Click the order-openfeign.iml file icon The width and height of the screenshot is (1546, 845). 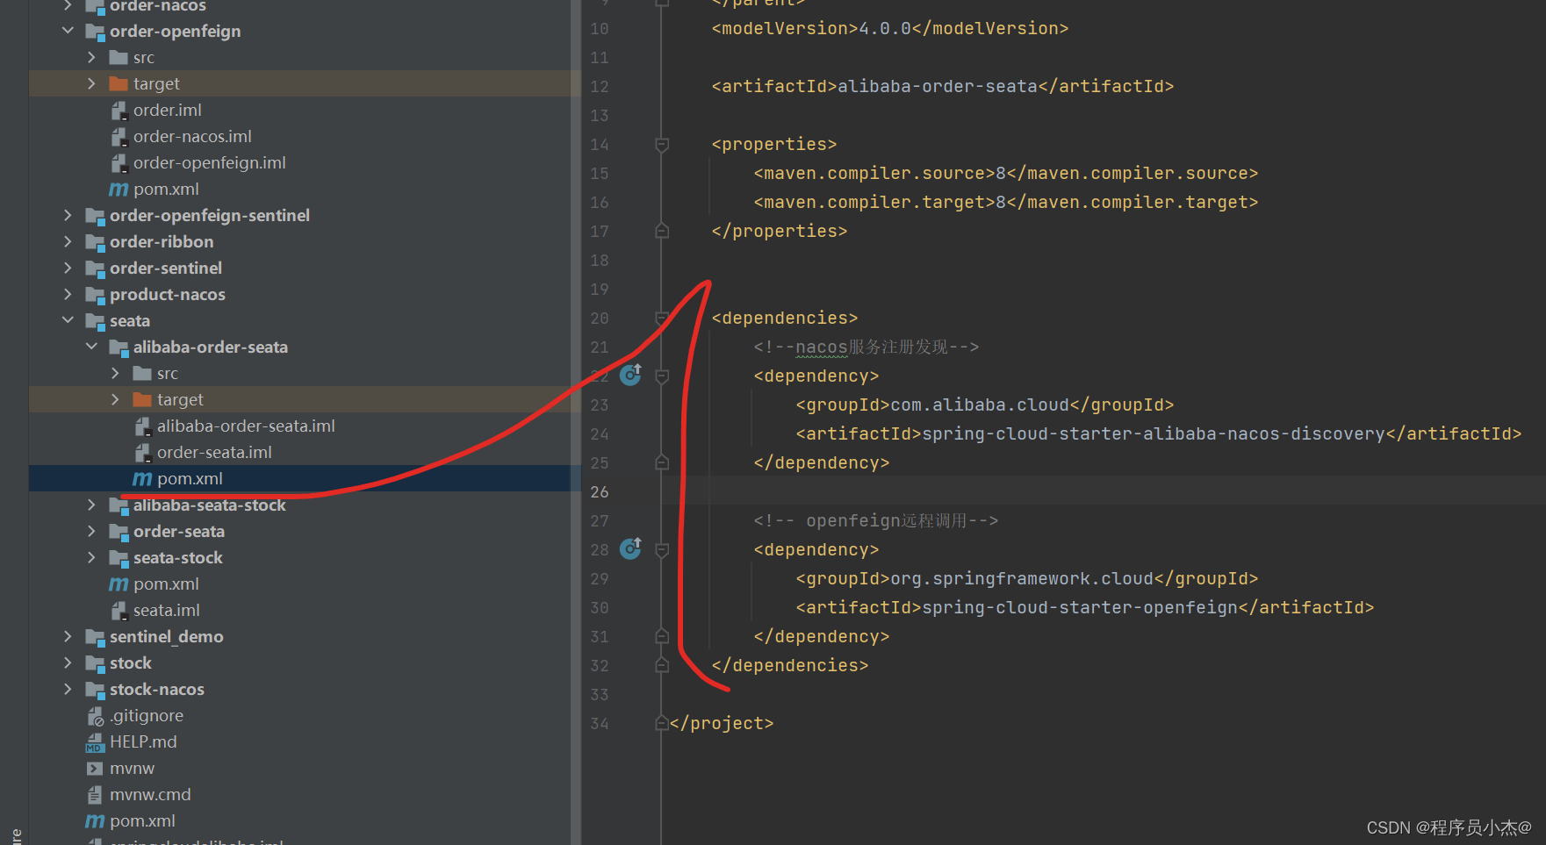[x=119, y=162]
